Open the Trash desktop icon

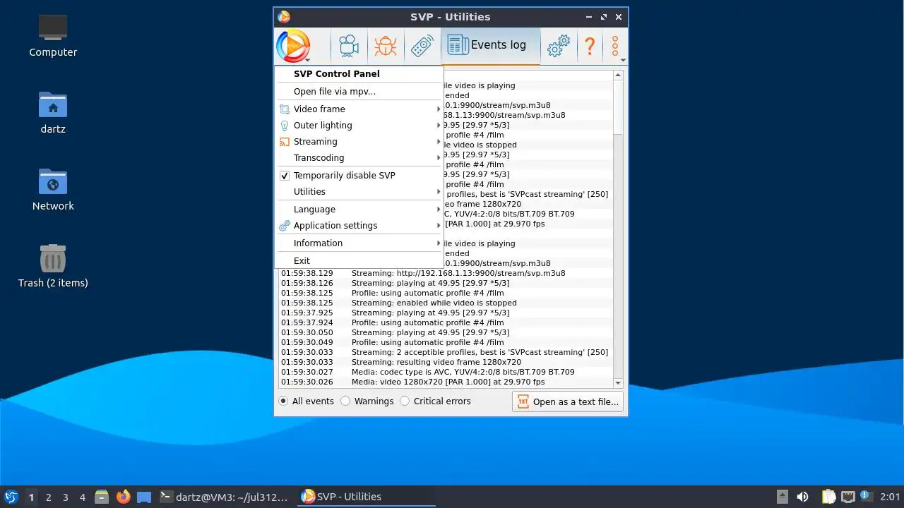tap(53, 266)
